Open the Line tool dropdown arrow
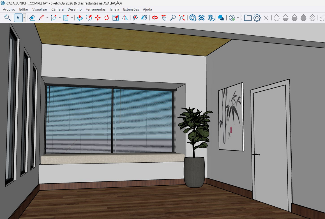This screenshot has height=219, width=325. pos(47,18)
